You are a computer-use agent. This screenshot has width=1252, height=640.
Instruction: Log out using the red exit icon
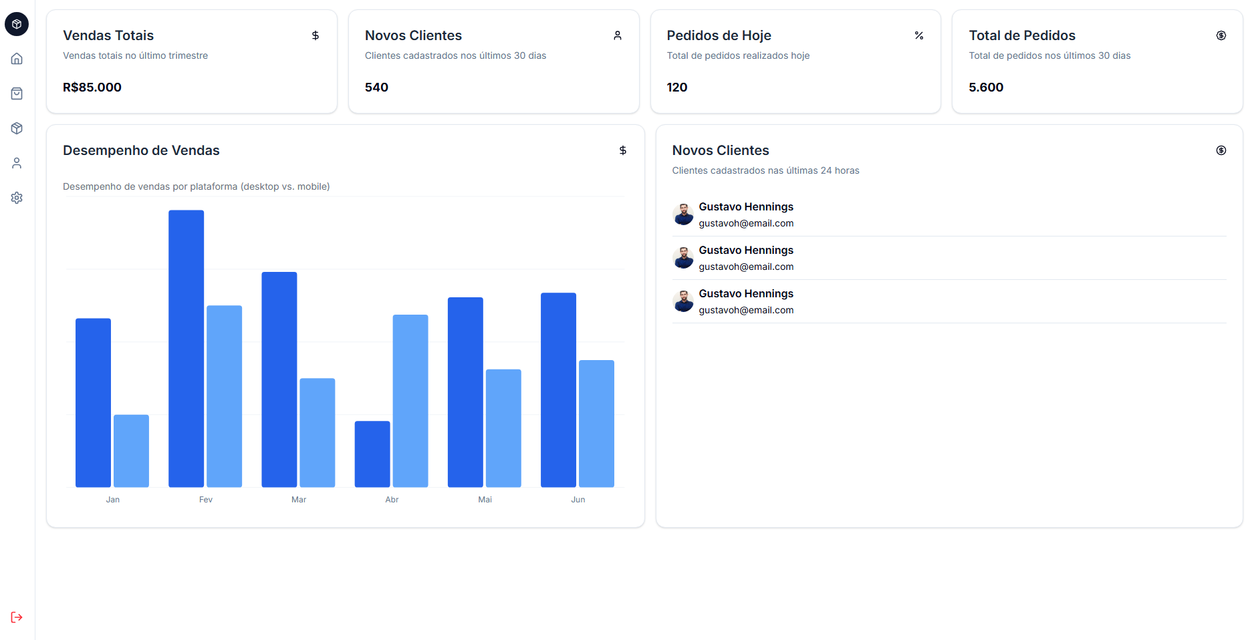[17, 617]
